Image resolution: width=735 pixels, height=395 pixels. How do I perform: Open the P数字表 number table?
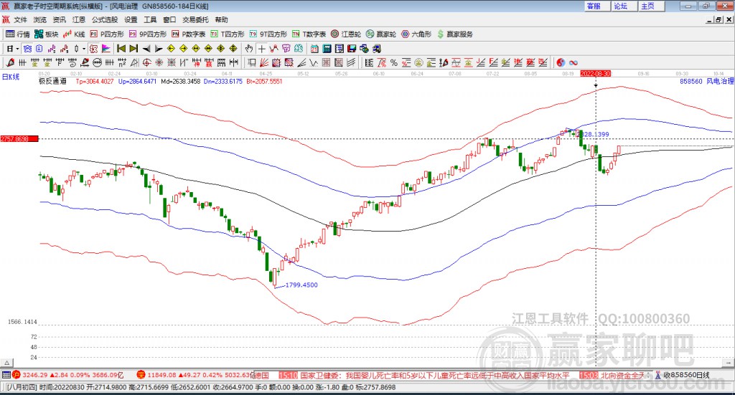pos(189,34)
